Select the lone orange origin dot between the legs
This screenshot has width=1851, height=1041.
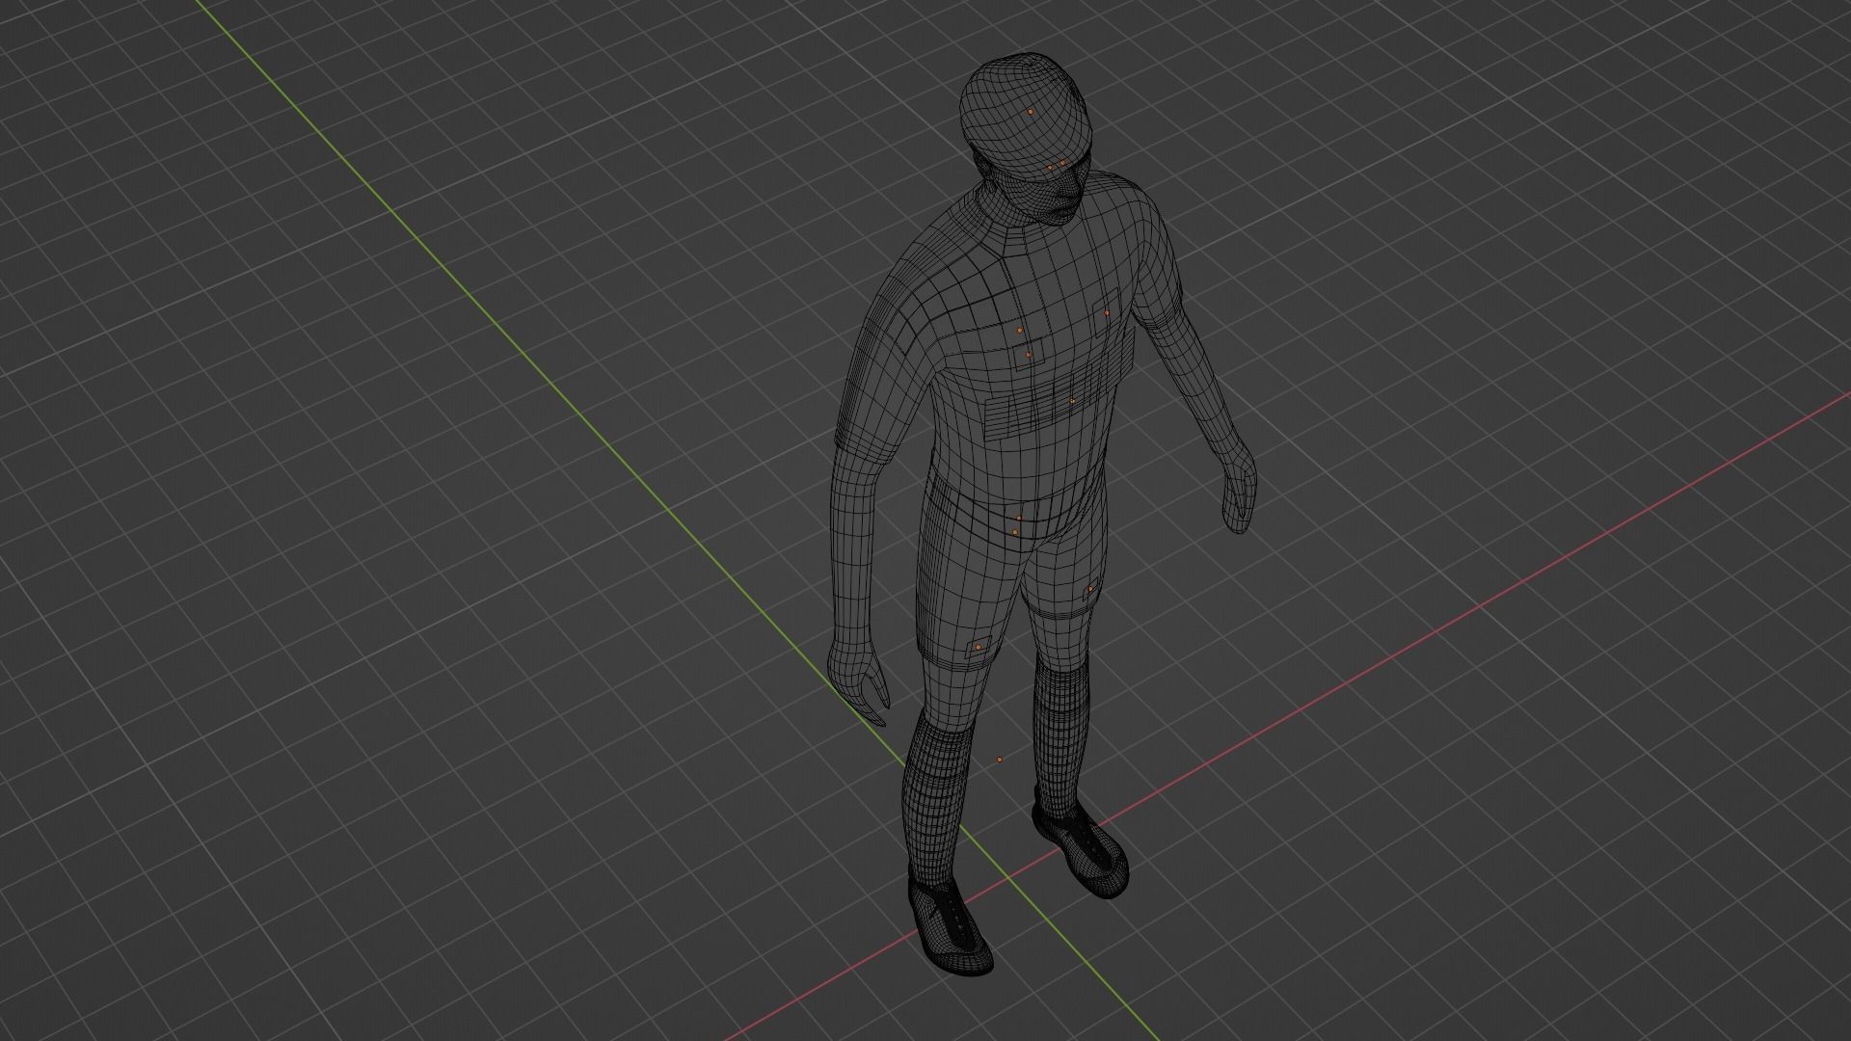(1000, 760)
